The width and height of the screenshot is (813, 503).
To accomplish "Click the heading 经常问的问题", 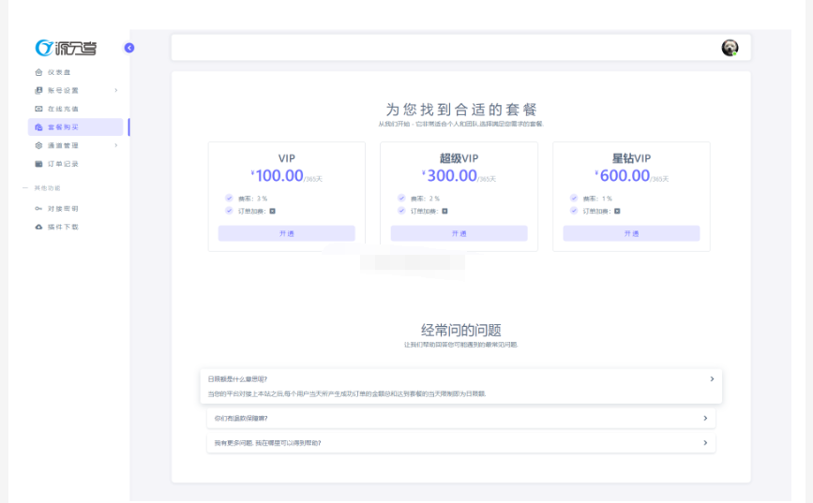I will [461, 330].
